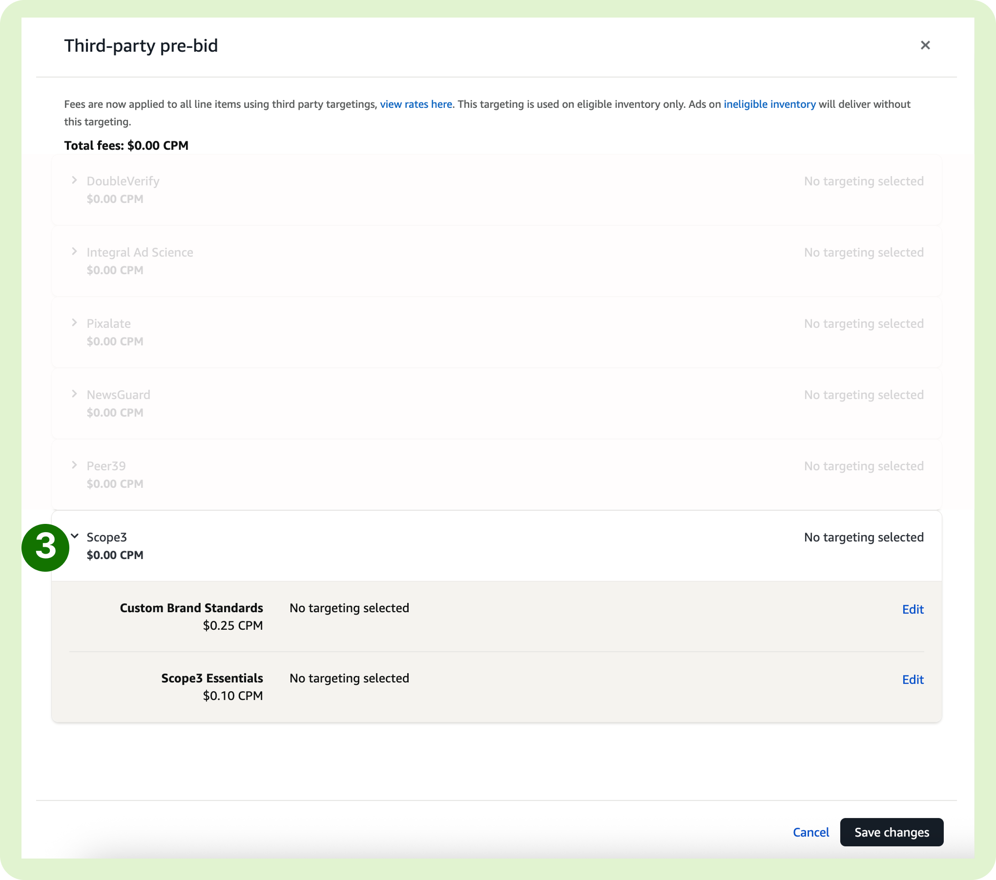This screenshot has width=996, height=880.
Task: Select the Scope3 provider name
Action: click(107, 537)
